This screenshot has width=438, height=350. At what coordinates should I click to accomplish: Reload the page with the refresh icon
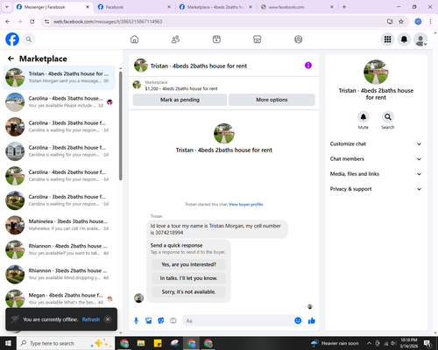point(32,22)
